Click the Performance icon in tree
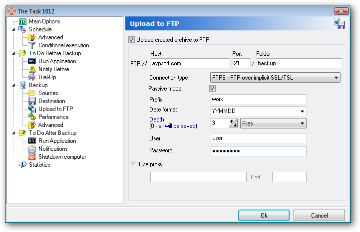This screenshot has height=232, width=360. tap(32, 117)
